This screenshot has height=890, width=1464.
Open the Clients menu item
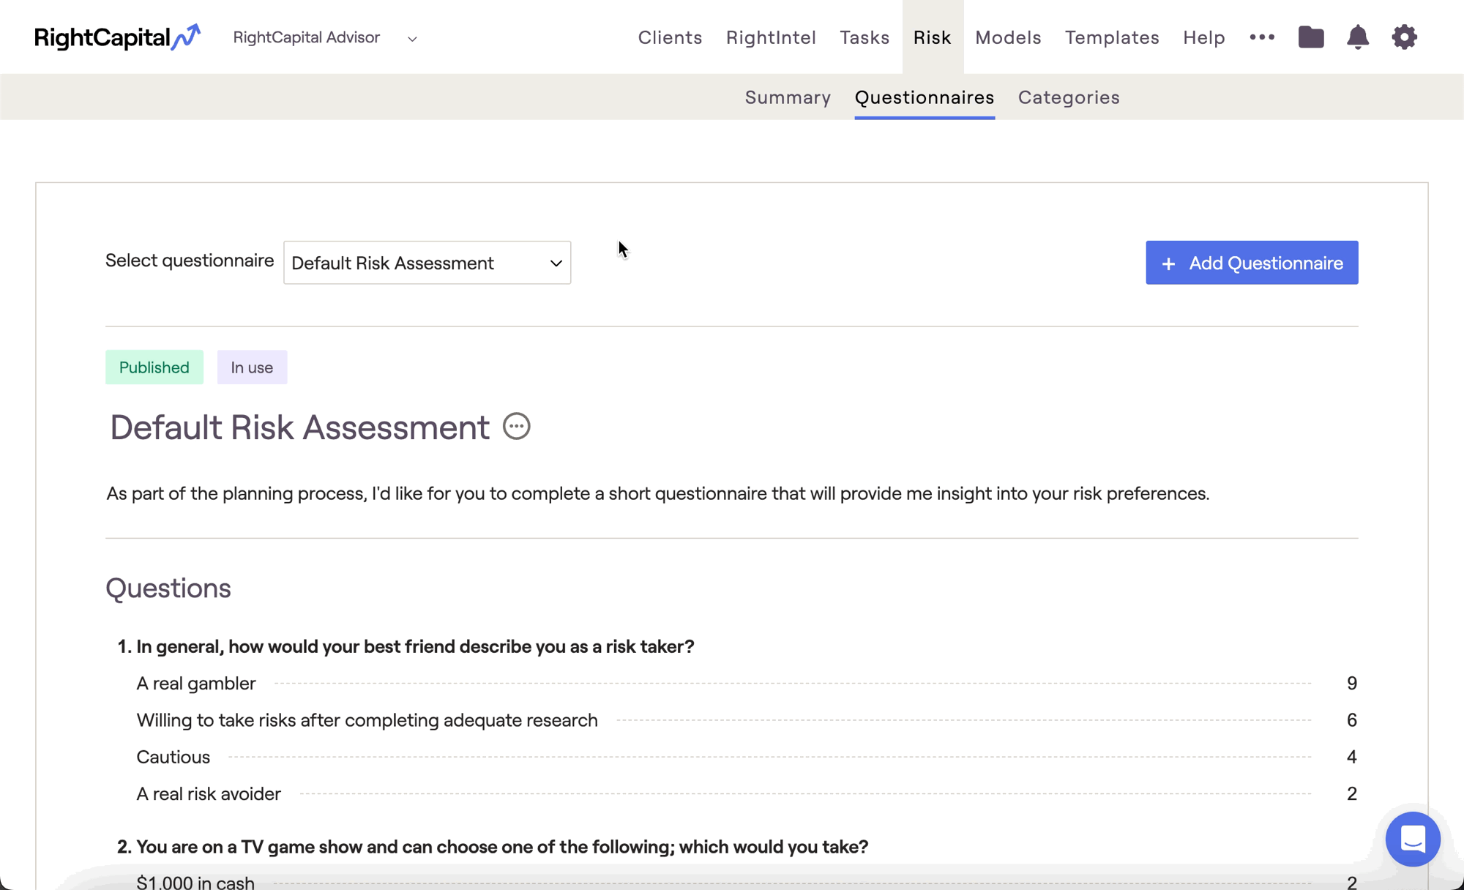coord(670,37)
